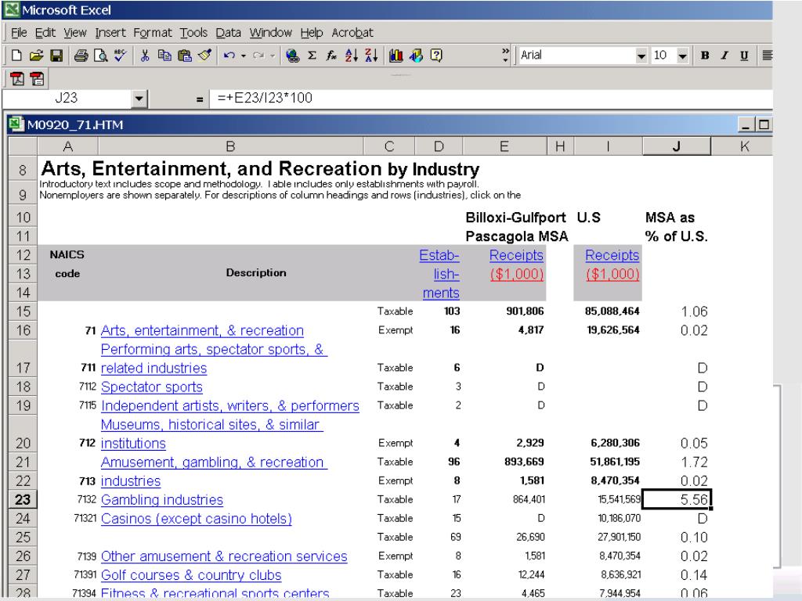Click the Excel icon in workbook title

point(17,124)
